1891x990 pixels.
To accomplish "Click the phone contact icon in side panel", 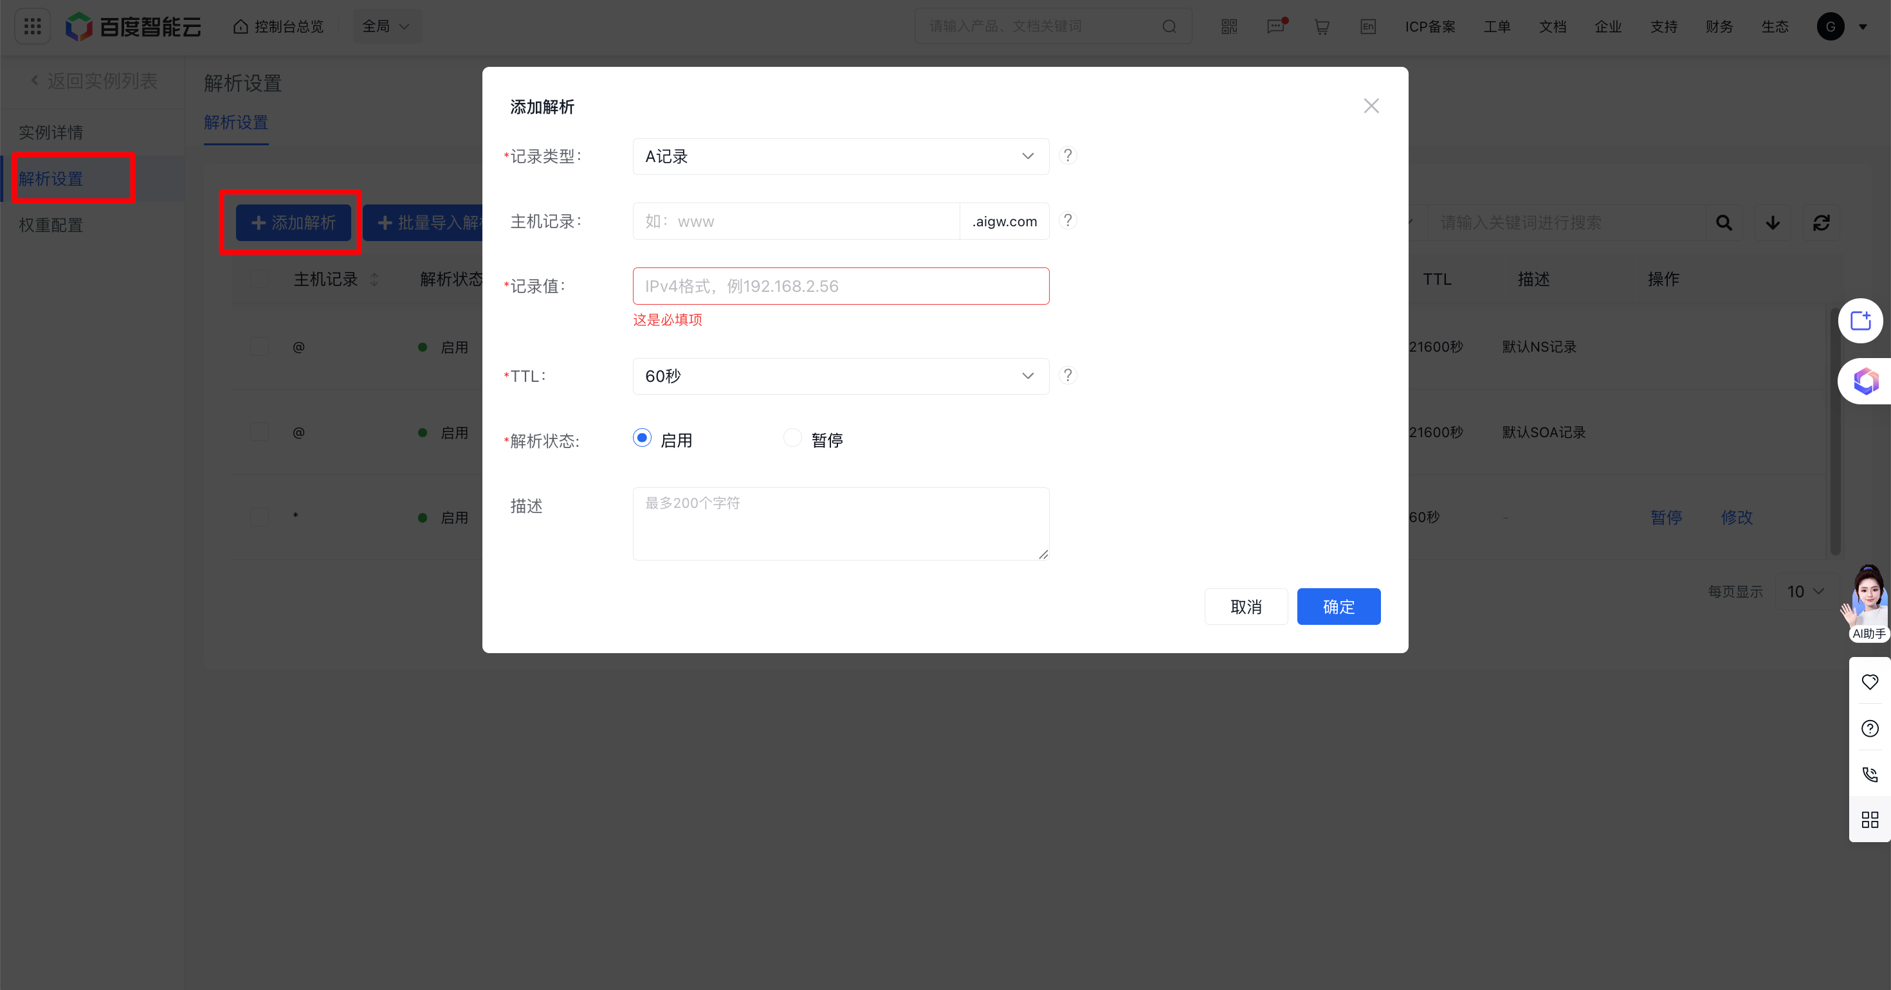I will click(1869, 773).
